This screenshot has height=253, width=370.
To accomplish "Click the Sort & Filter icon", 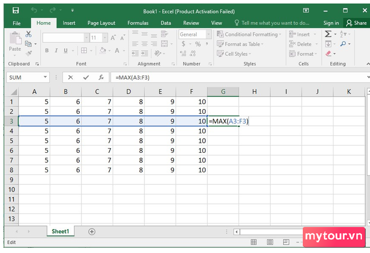I will tap(343, 34).
